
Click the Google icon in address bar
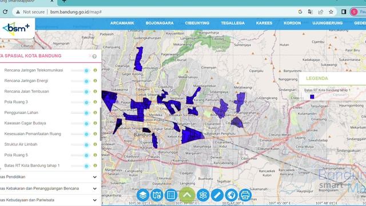(300, 11)
